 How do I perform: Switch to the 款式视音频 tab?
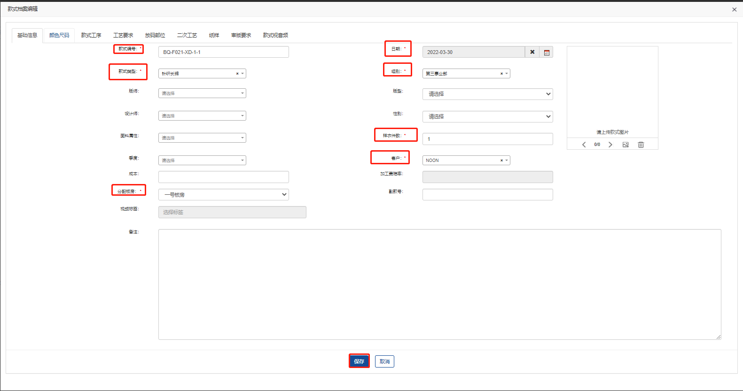[275, 35]
